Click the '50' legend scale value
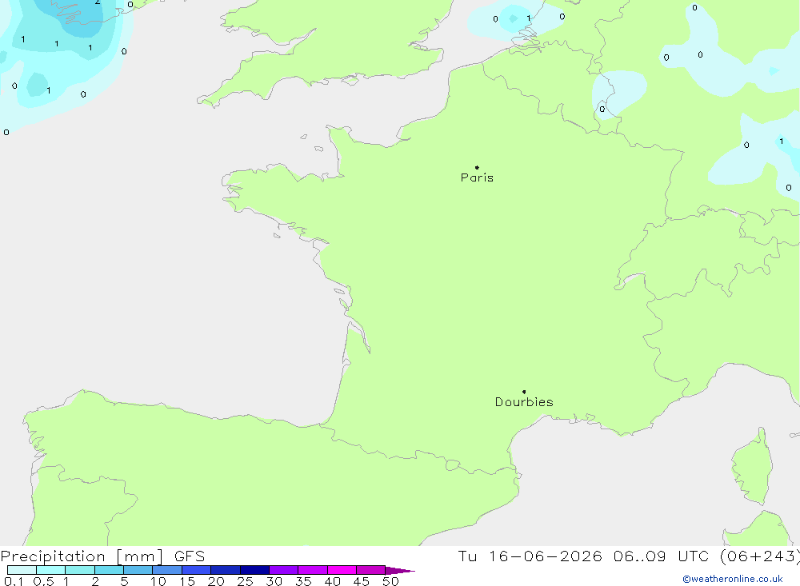This screenshot has width=800, height=586. 390,581
